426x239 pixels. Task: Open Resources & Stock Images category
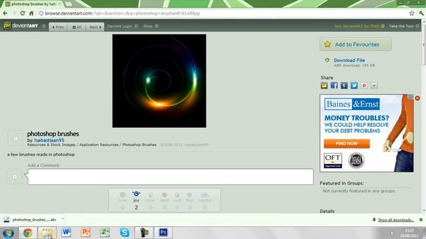tap(51, 145)
